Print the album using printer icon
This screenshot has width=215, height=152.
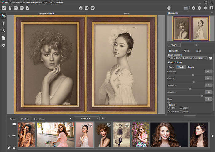pos(80,8)
